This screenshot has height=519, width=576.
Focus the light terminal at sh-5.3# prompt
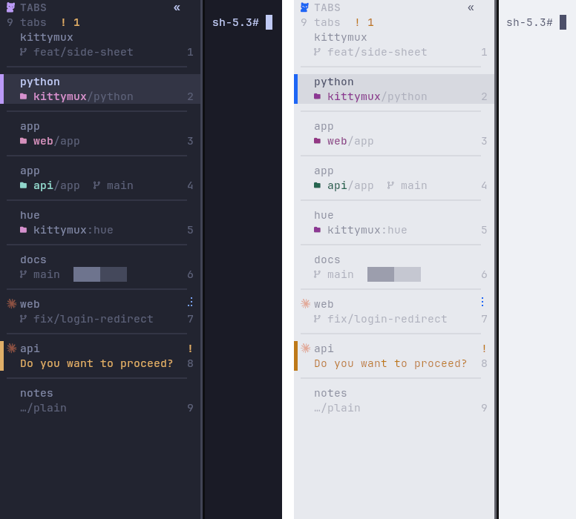pos(537,22)
